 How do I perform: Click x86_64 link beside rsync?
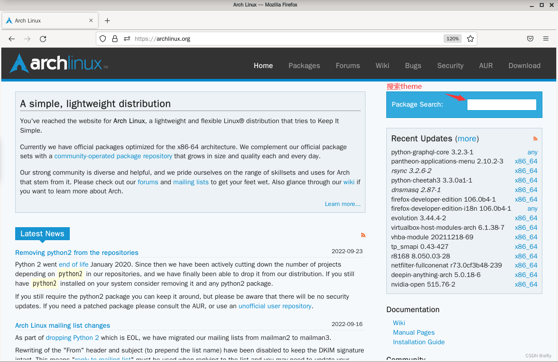tap(526, 171)
